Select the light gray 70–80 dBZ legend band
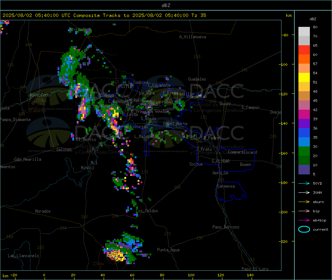Image resolution: width=332 pixels, height=280 pixels. pyautogui.click(x=304, y=32)
